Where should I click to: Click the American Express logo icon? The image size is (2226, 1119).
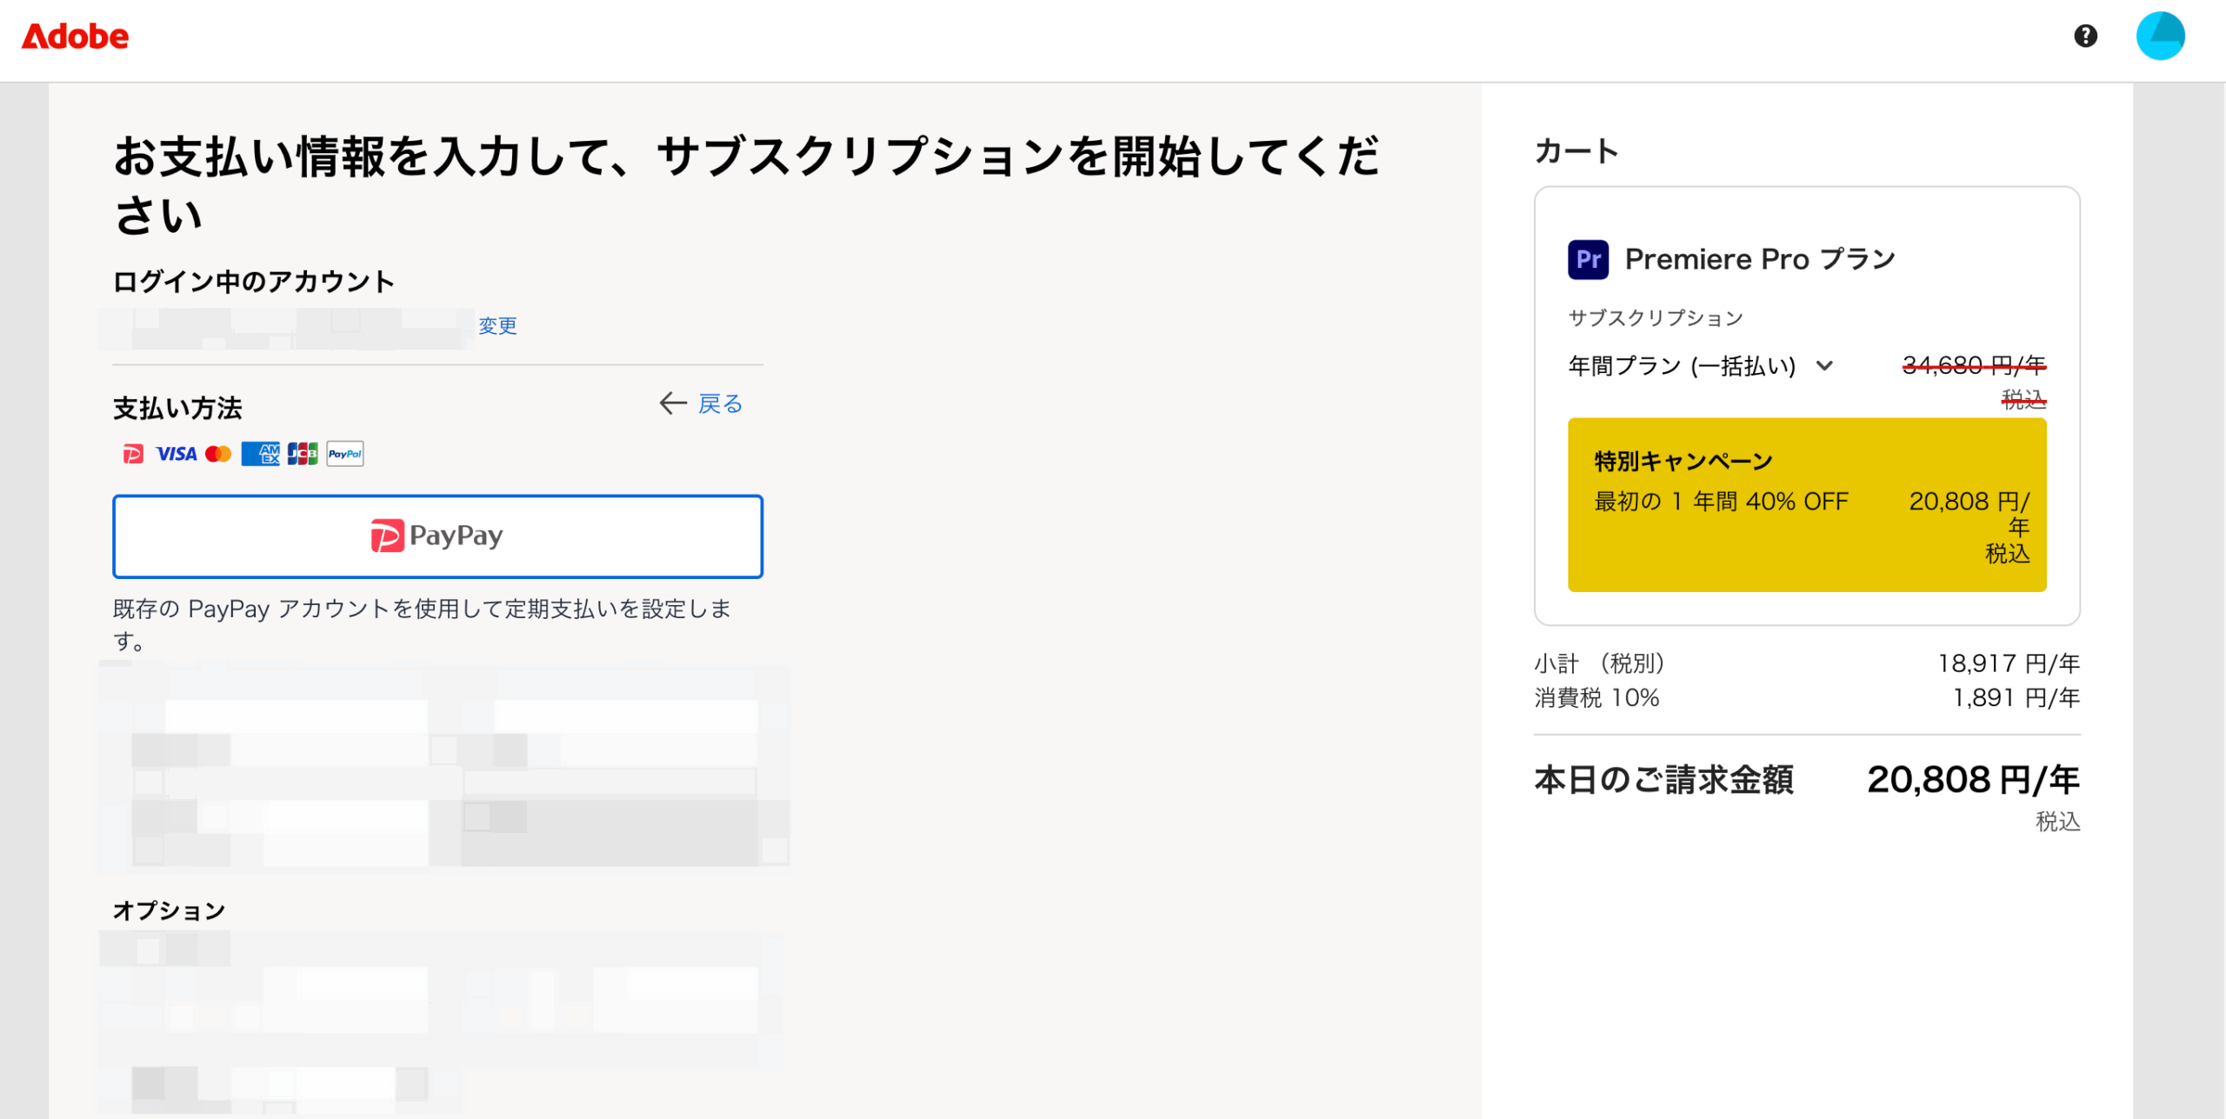pyautogui.click(x=261, y=454)
